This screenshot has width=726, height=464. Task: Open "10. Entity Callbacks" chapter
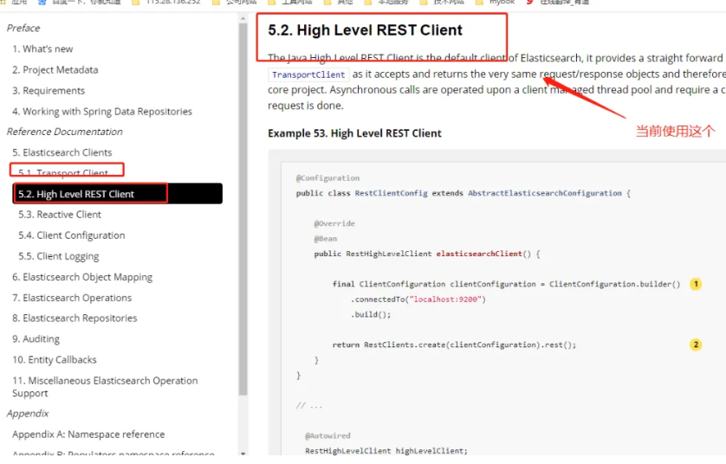click(55, 360)
